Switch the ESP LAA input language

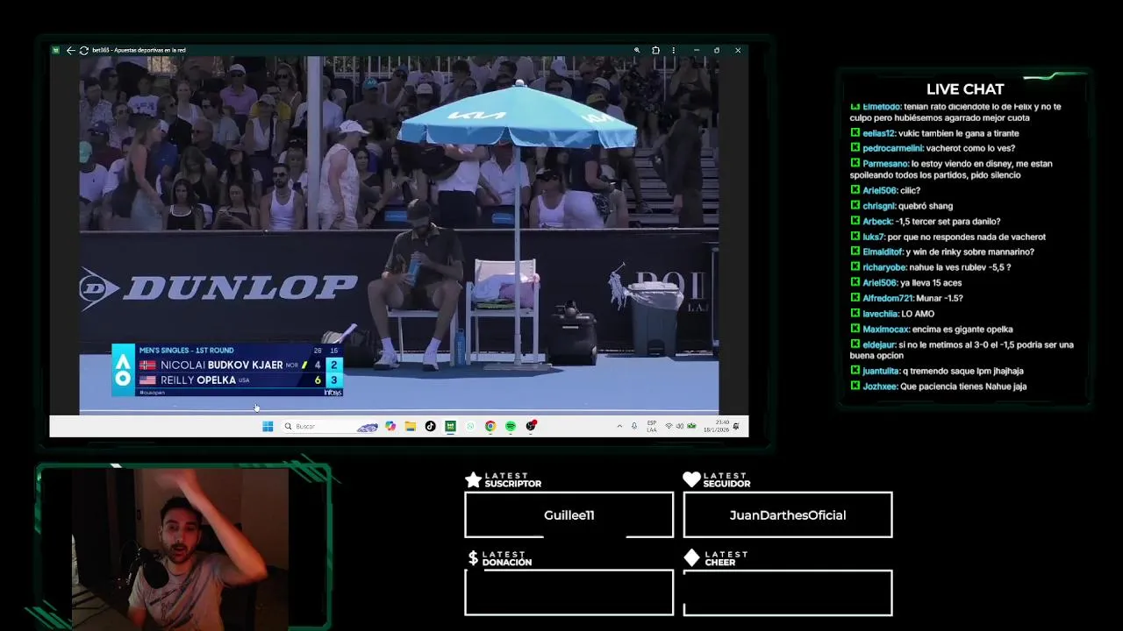652,426
